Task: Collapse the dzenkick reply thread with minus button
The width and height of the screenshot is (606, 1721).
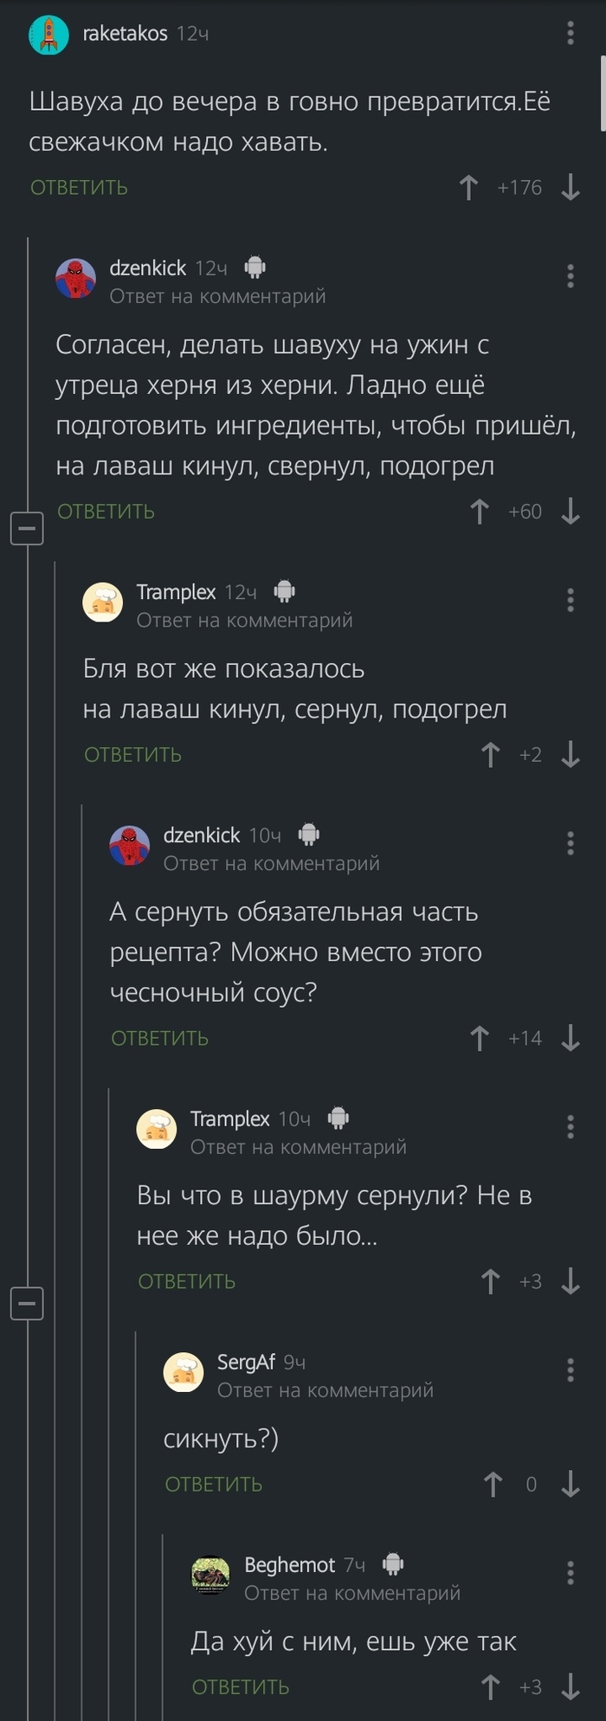Action: point(27,527)
